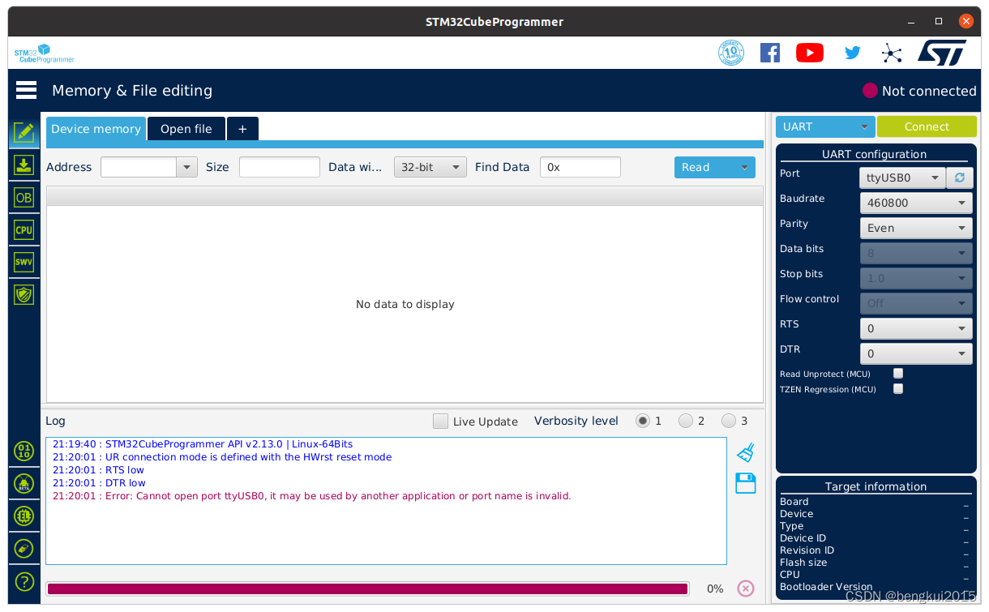Expand the Parity dropdown showing Even
Screen dimensions: 989x612
click(x=916, y=228)
